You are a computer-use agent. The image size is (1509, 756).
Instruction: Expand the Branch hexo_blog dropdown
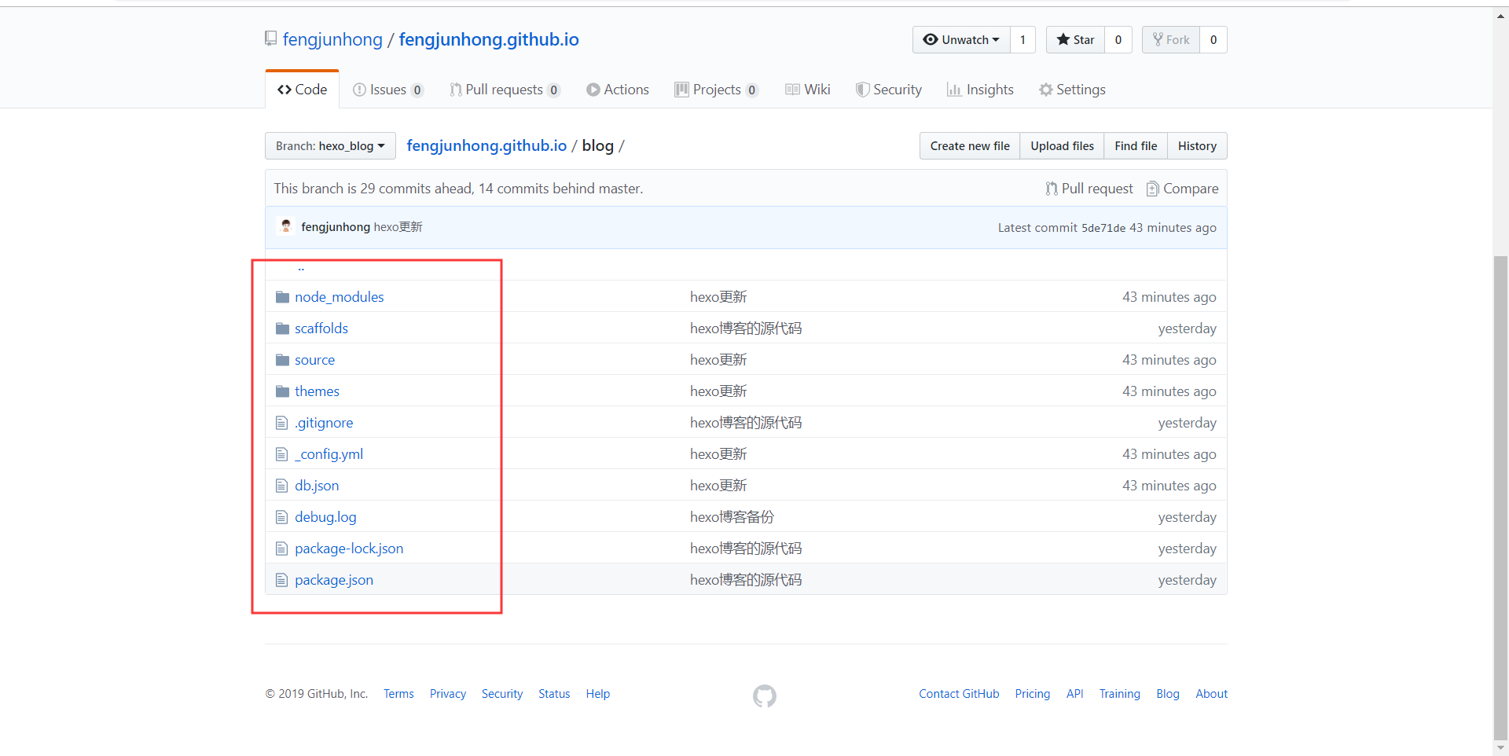[x=330, y=146]
